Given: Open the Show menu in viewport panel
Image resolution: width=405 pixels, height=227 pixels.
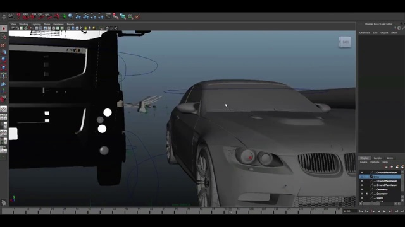Looking at the screenshot, I should (47, 24).
